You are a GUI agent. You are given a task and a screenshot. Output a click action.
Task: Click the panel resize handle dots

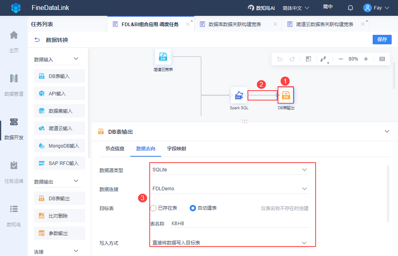245,121
